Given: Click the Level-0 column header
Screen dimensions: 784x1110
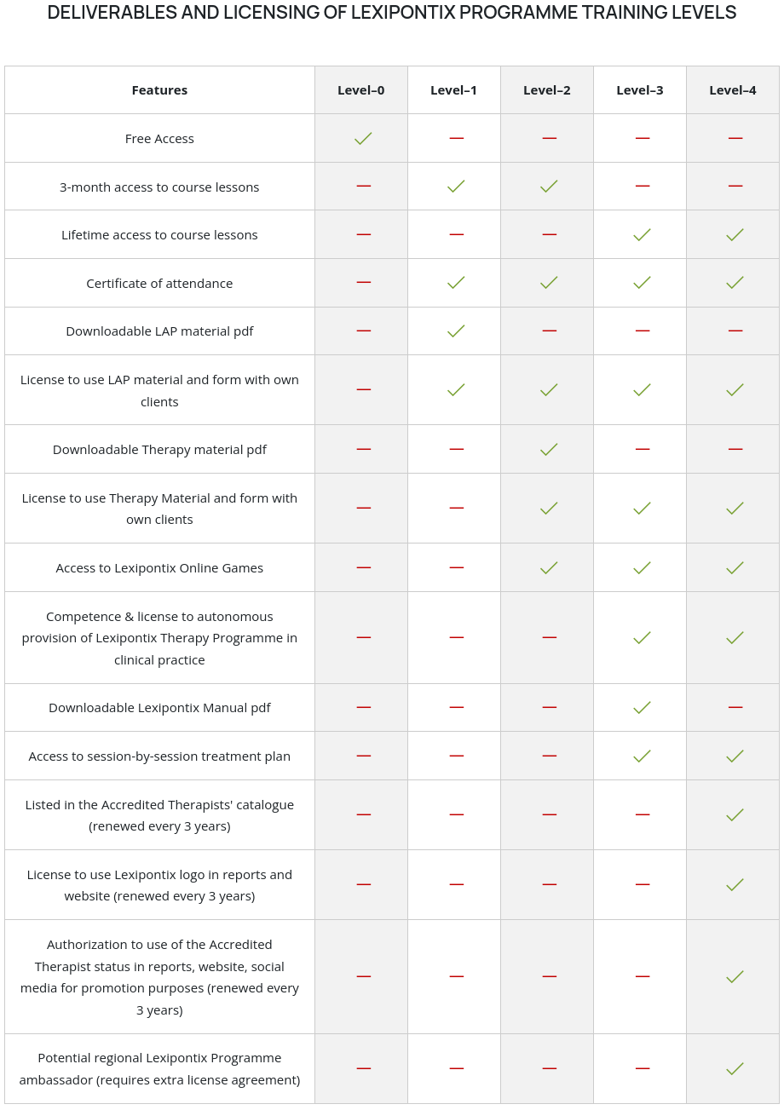Looking at the screenshot, I should (x=360, y=90).
